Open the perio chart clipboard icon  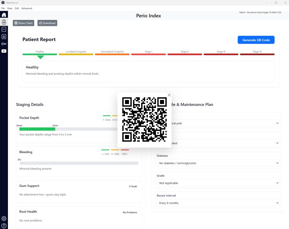pos(4,22)
